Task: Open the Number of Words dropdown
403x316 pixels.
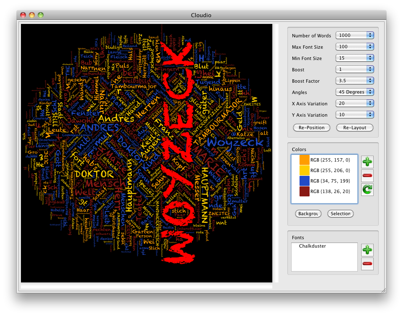Action: pos(354,36)
